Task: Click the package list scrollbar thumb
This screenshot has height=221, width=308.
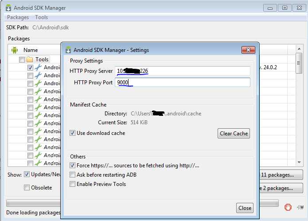Action: [299, 63]
